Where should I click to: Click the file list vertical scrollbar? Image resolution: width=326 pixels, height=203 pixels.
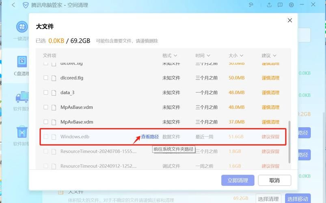(x=289, y=142)
